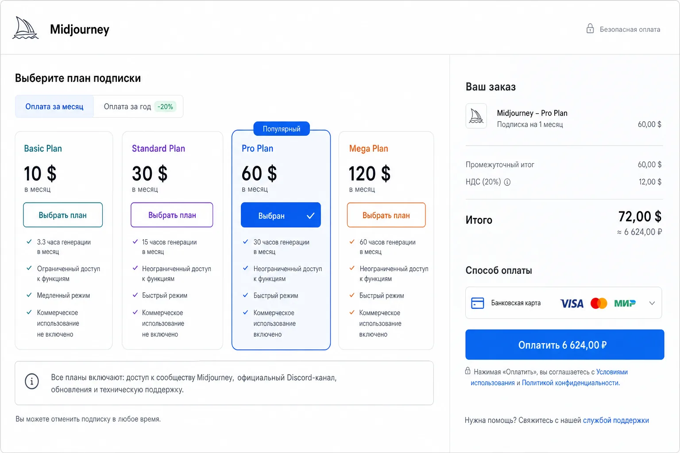Click the Mastercard logo

pyautogui.click(x=599, y=303)
